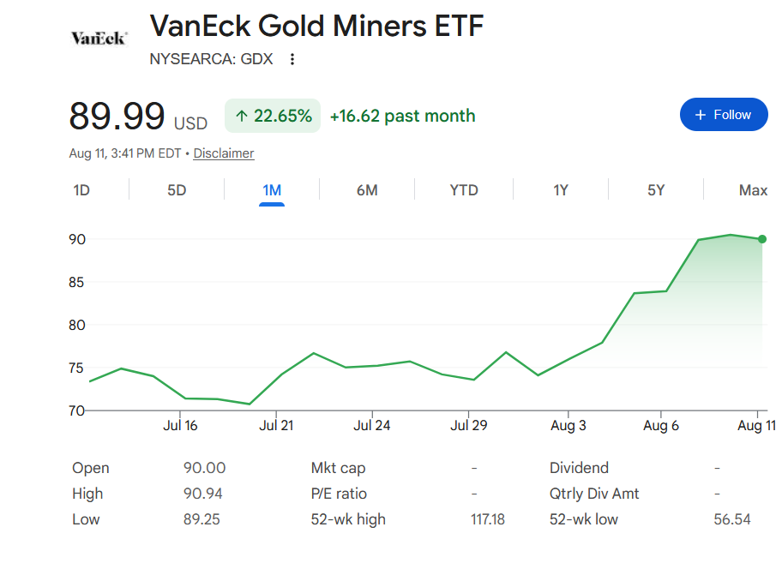
Task: Show the 6M chart range
Action: [367, 190]
